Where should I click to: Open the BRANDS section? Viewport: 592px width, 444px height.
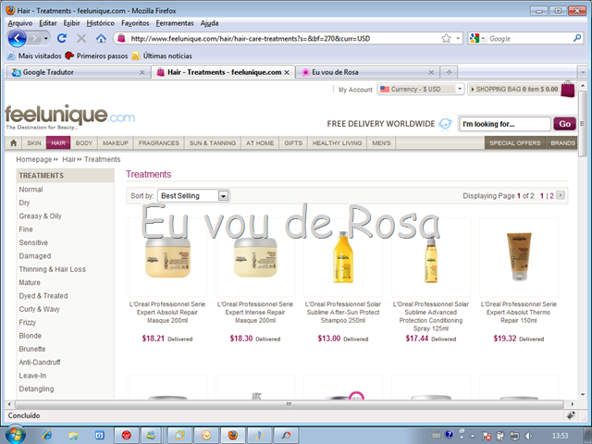[x=562, y=142]
